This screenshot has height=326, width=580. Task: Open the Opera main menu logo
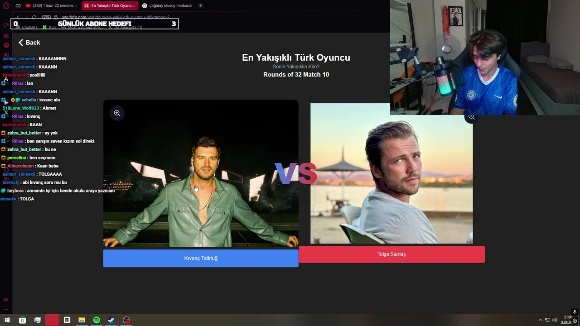(x=6, y=5)
